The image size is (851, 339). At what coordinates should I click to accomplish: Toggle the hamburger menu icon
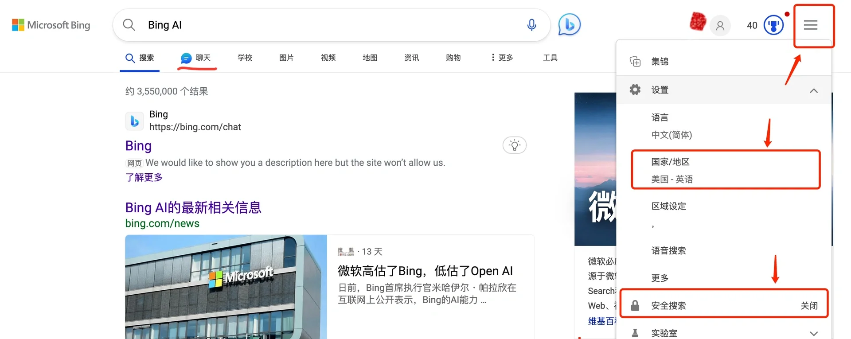point(811,25)
